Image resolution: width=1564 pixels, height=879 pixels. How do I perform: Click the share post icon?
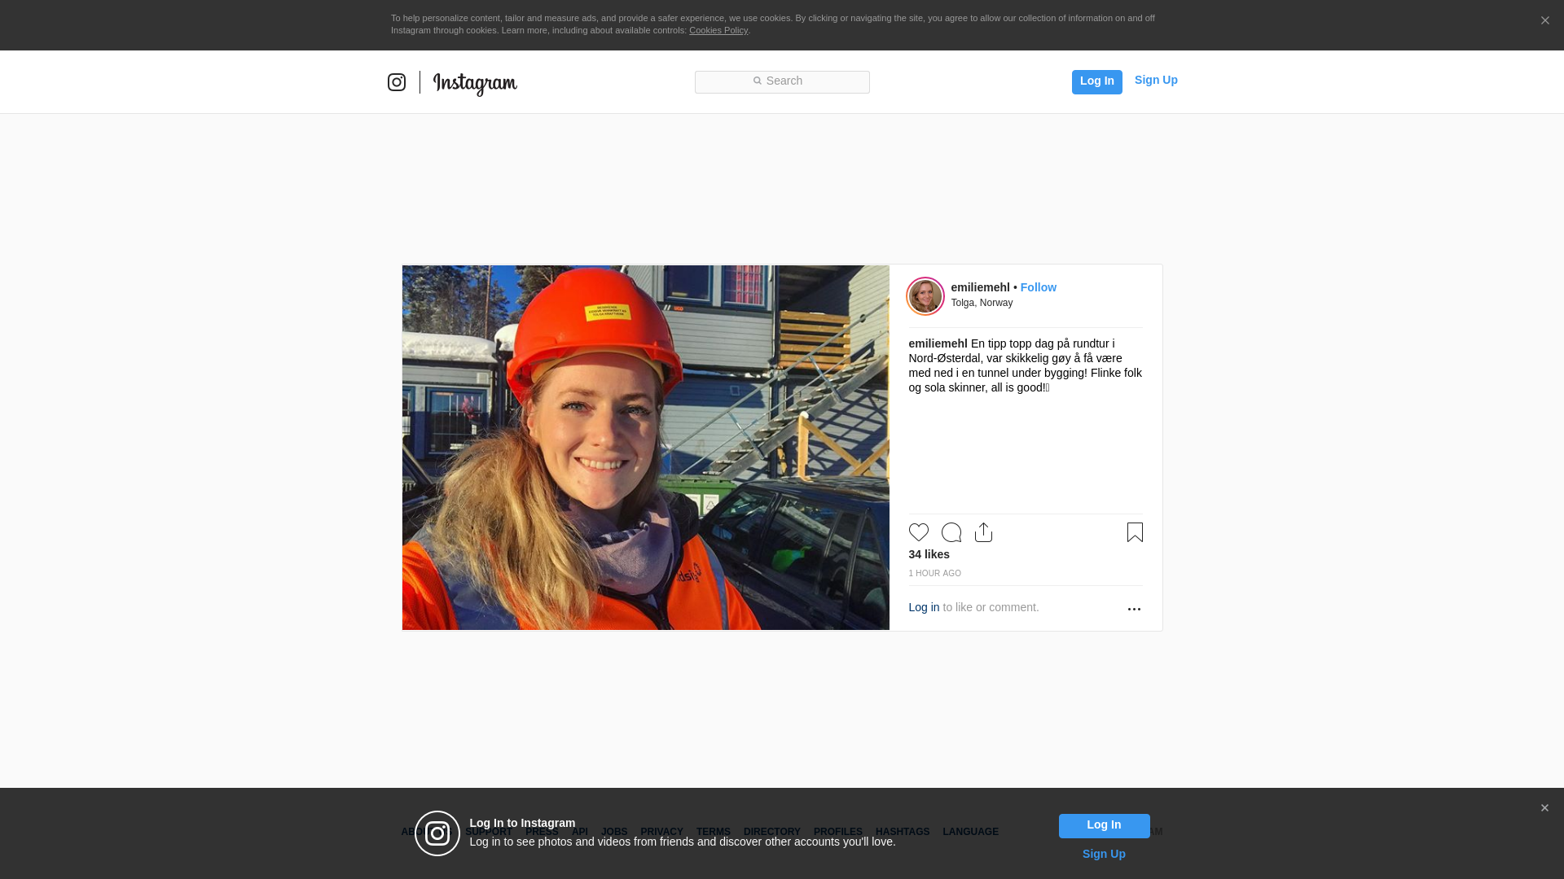coord(984,532)
